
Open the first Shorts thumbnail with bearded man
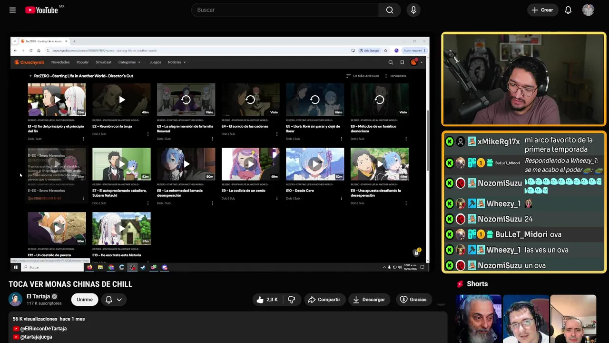(478, 319)
